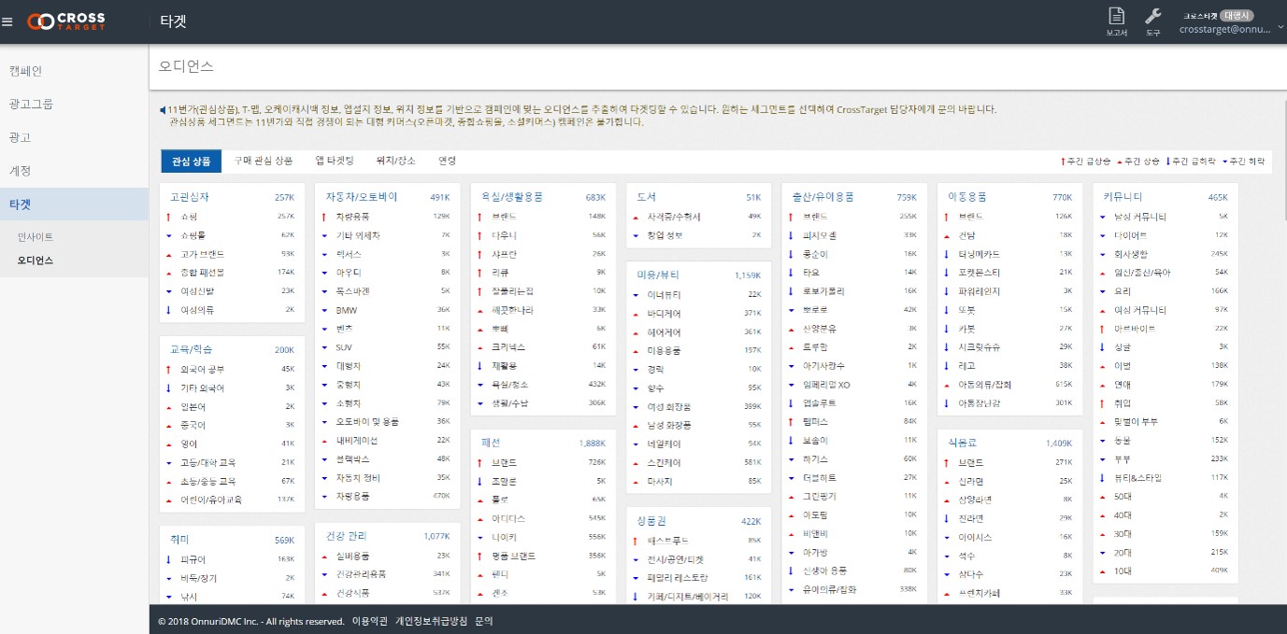Viewport: 1287px width, 634px height.
Task: Click the blue down arrow beside 피규어
Action: 168,559
